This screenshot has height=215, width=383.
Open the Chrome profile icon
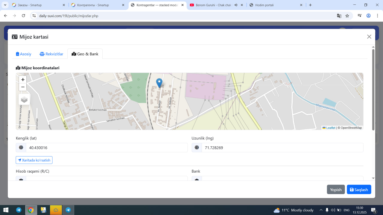[369, 16]
